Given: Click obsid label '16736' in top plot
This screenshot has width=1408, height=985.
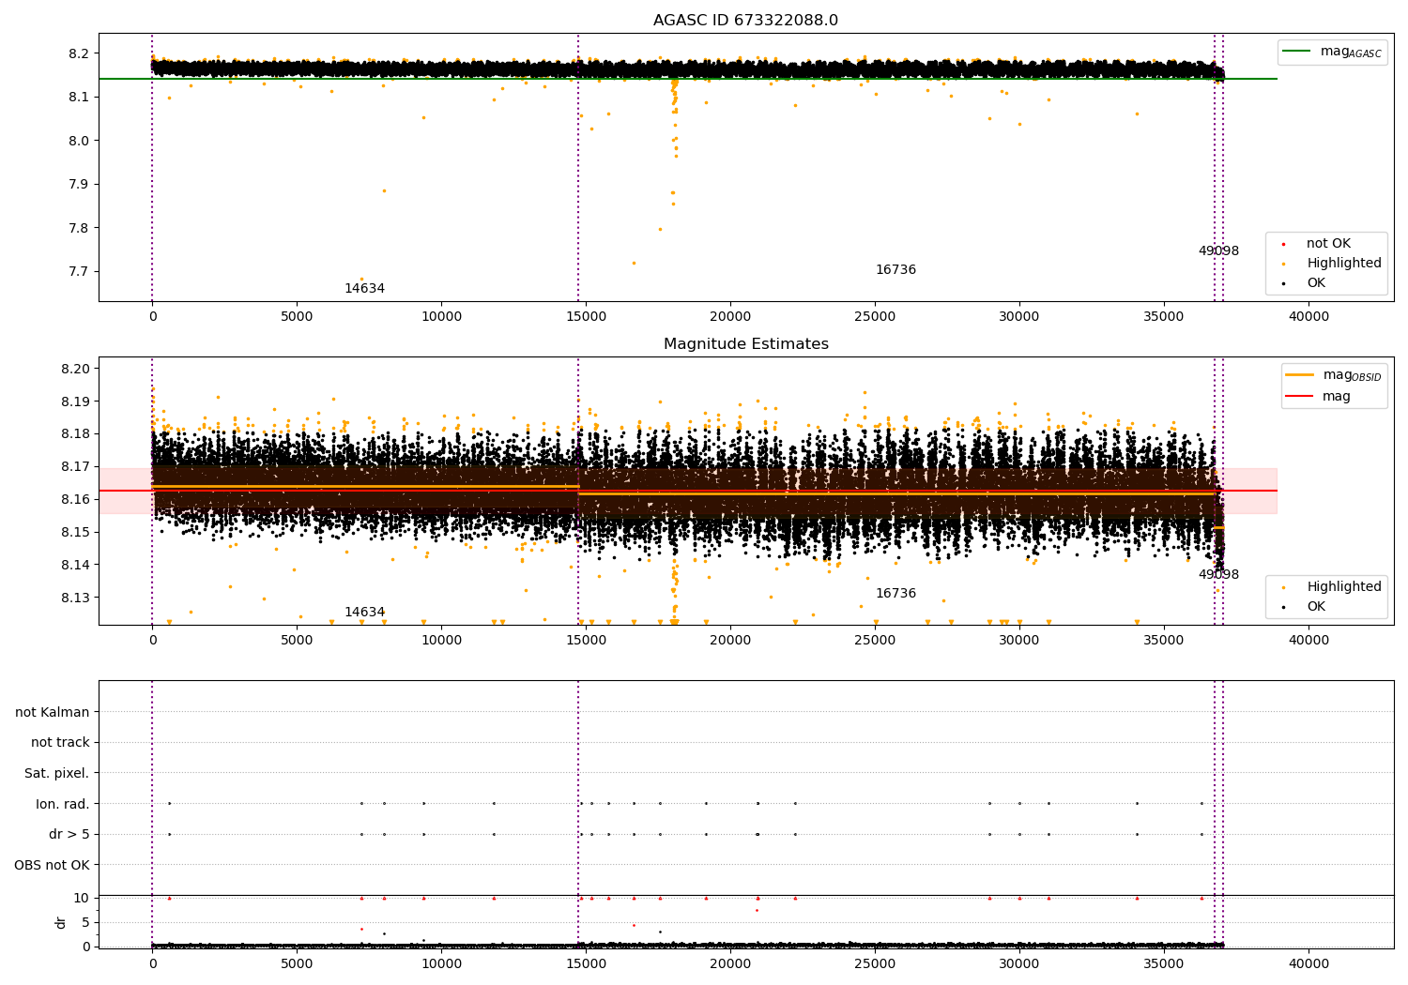Looking at the screenshot, I should click(895, 270).
